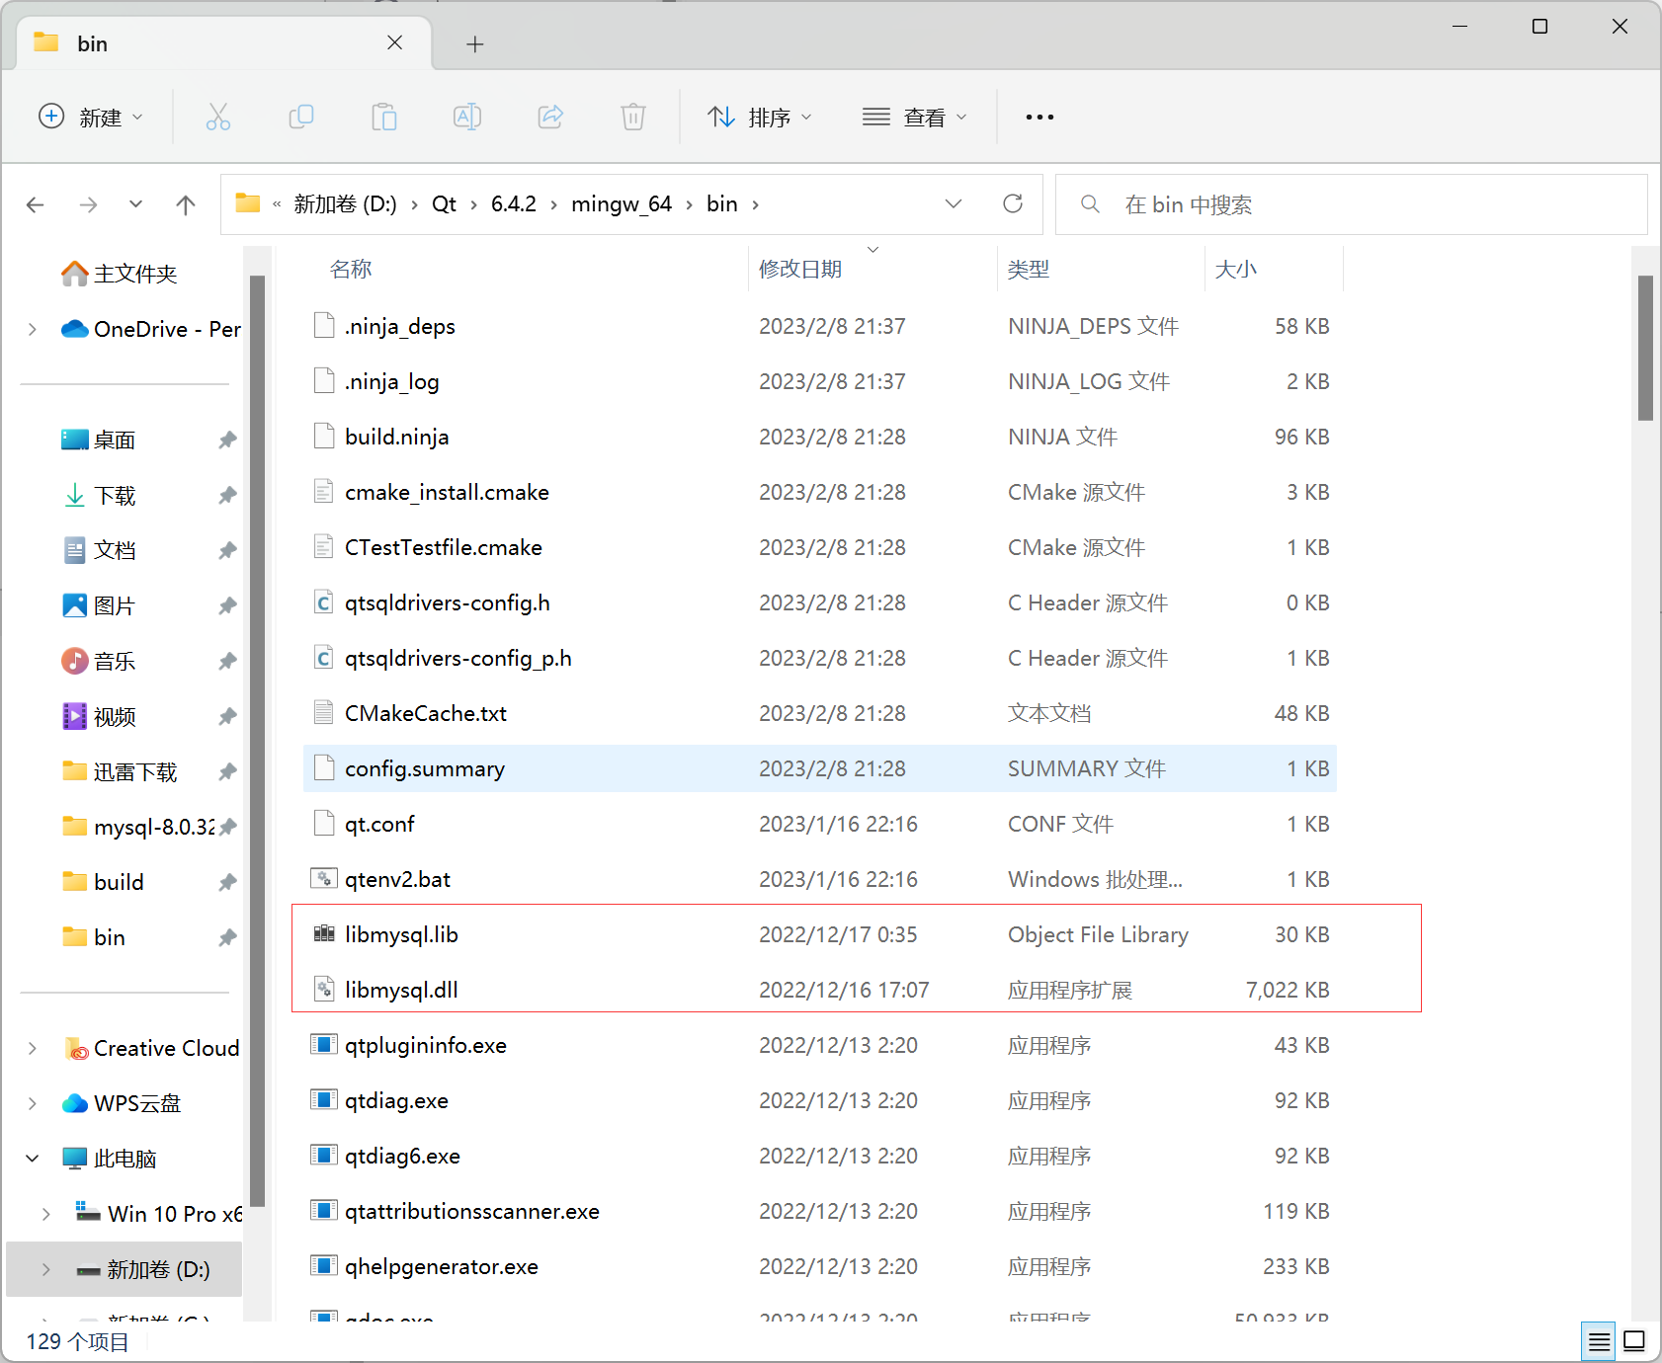This screenshot has width=1662, height=1363.
Task: Close the bin tab
Action: pos(394,42)
